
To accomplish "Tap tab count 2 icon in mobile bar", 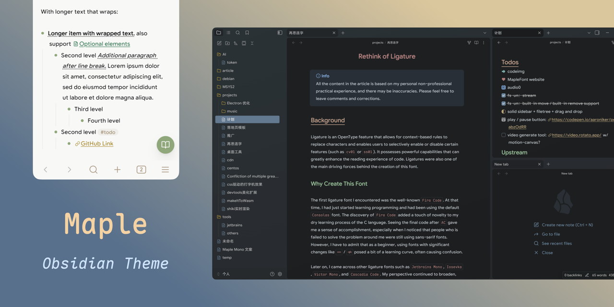I will coord(141,169).
